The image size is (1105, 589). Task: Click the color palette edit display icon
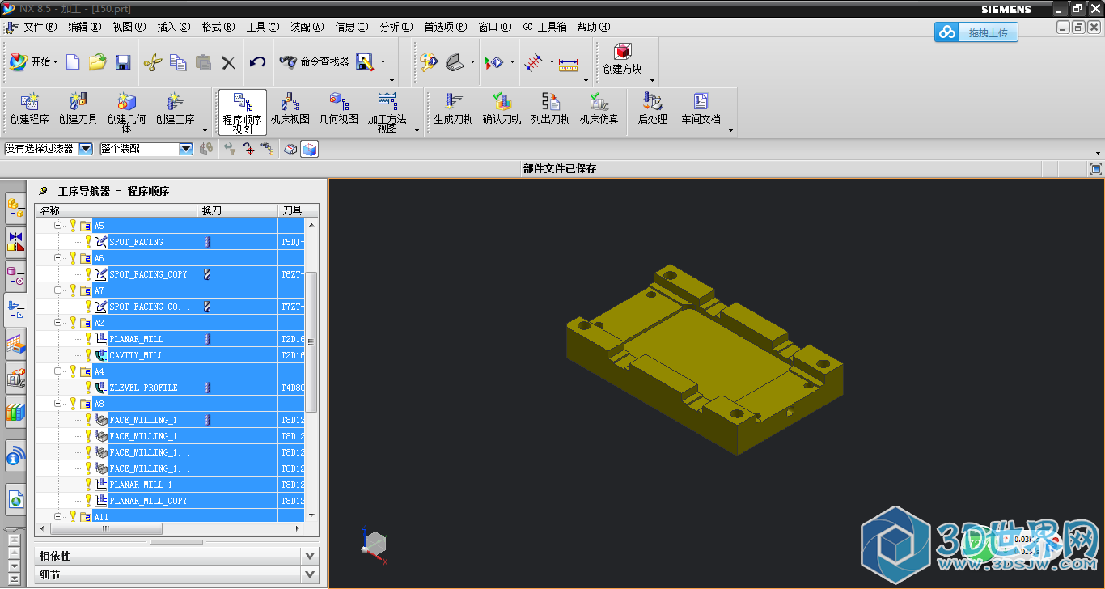tap(428, 62)
